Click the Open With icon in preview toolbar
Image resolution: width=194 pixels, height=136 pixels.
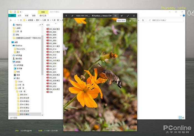116,16
